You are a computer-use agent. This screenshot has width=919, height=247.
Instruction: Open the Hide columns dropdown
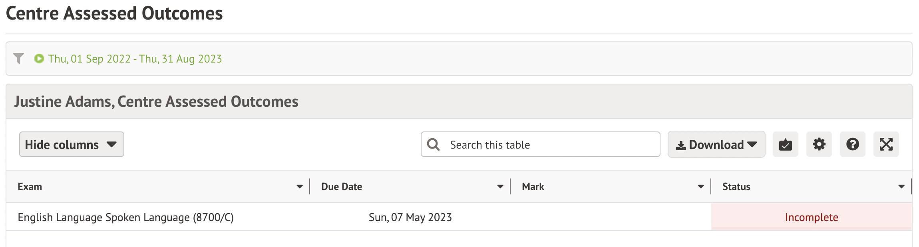72,144
